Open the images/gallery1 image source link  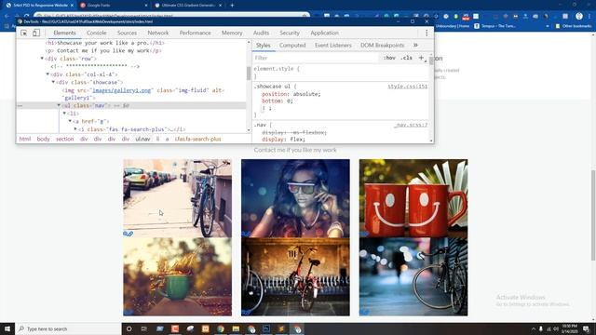[122, 90]
